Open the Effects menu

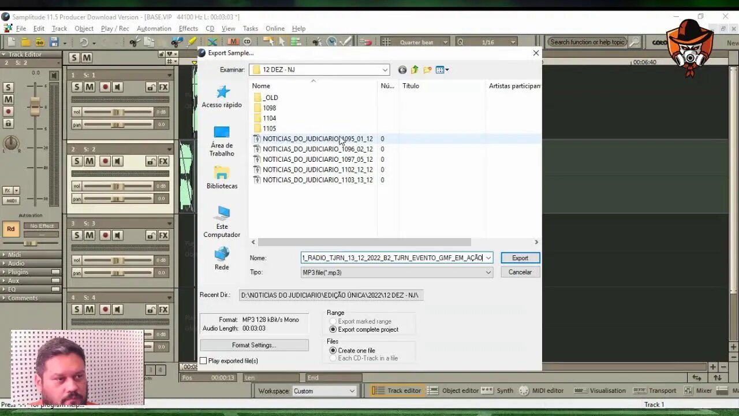pos(188,28)
